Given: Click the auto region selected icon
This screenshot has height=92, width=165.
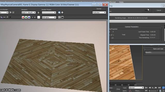Looking at the screenshot, I should click(x=13, y=13).
